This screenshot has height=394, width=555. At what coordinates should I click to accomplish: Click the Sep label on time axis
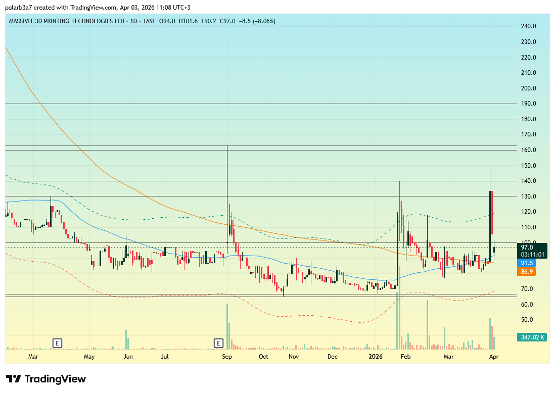click(227, 357)
